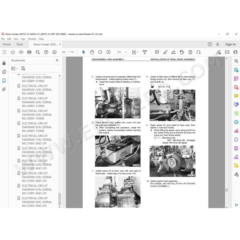Activate the hand pan tool

coord(92,52)
